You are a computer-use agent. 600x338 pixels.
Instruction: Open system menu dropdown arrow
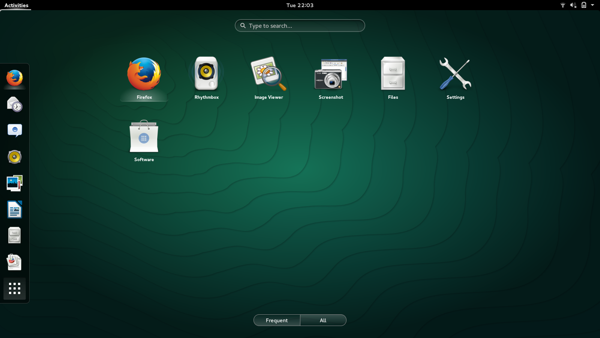[592, 5]
